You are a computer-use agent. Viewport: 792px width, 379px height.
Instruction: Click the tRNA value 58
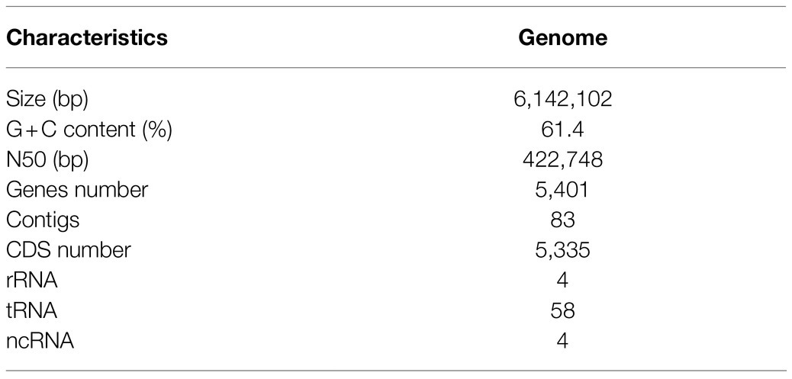pos(562,311)
